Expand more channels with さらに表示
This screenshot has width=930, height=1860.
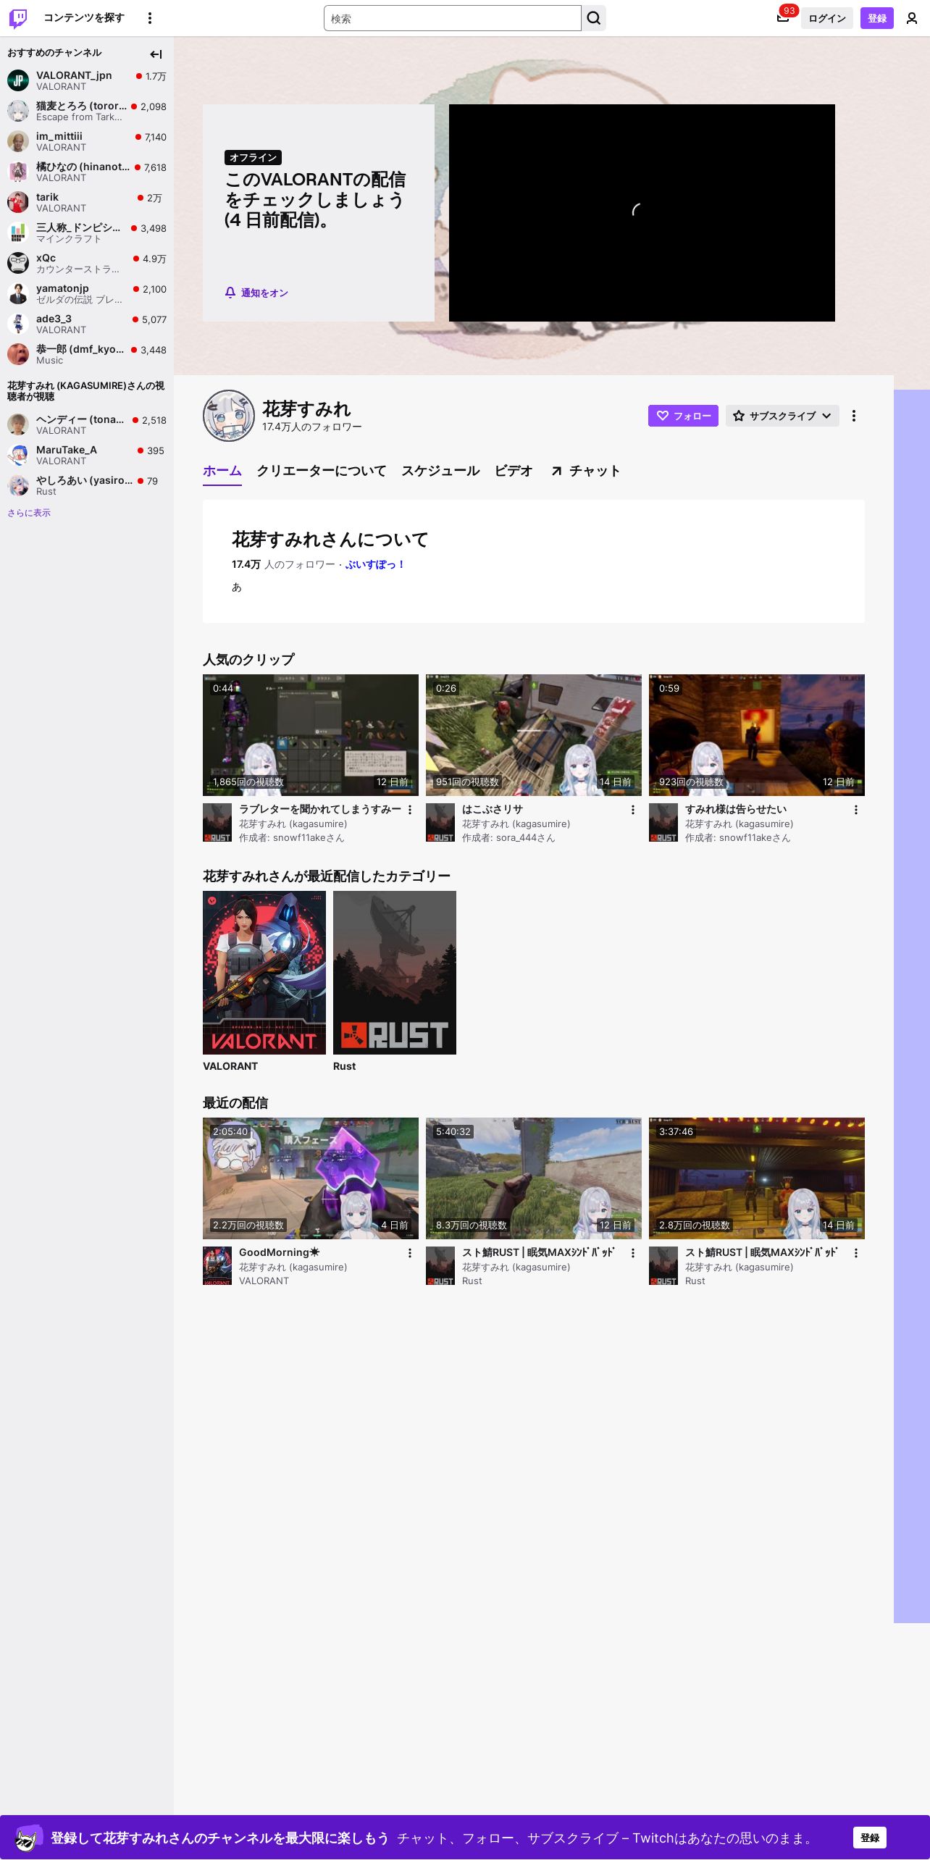click(29, 513)
